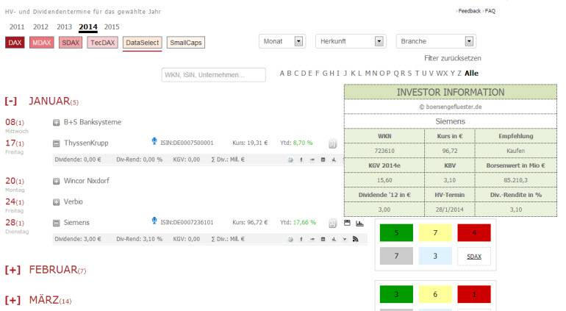Open the Feedback link
Image resolution: width=566 pixels, height=311 pixels.
(469, 11)
